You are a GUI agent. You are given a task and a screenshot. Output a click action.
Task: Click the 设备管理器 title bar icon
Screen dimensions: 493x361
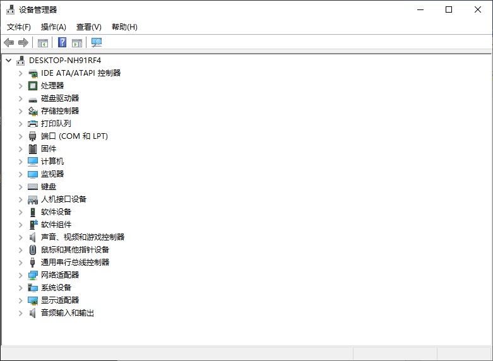(x=10, y=9)
